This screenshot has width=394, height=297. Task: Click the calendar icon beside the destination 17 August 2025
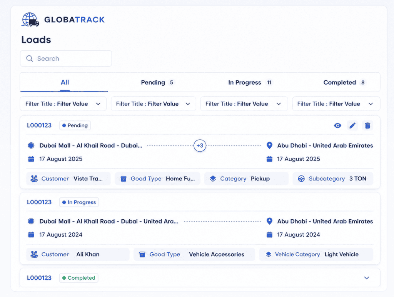[x=269, y=159]
